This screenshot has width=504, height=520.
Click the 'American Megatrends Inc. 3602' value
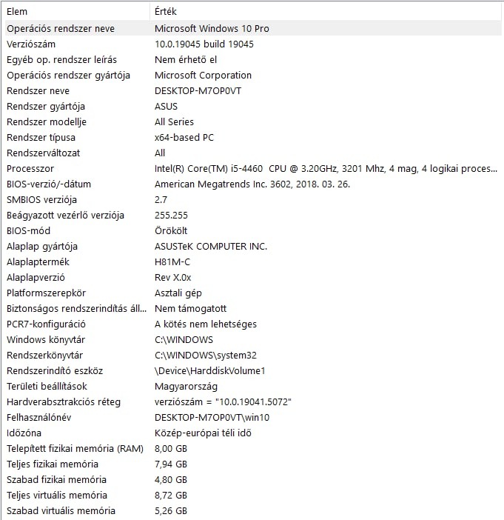click(252, 184)
